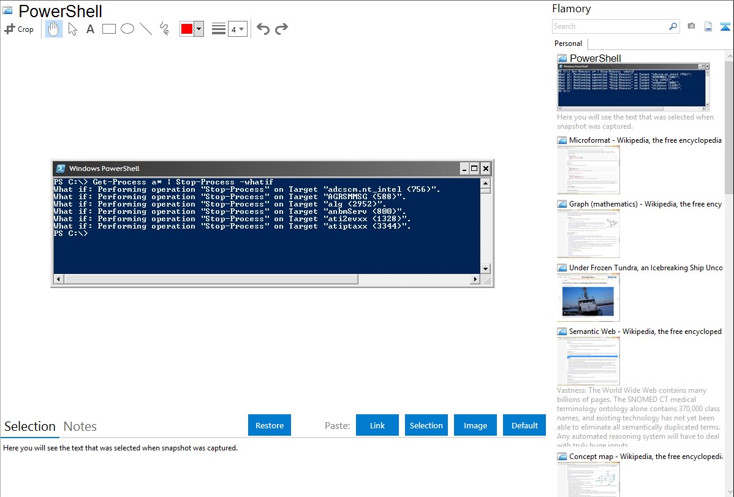
Task: Click the snapshot icon beside Microformat entry
Action: [x=562, y=140]
